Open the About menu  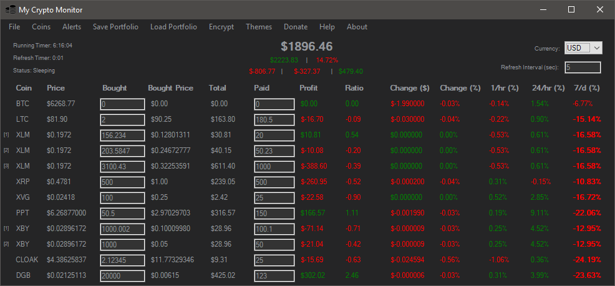(x=357, y=27)
